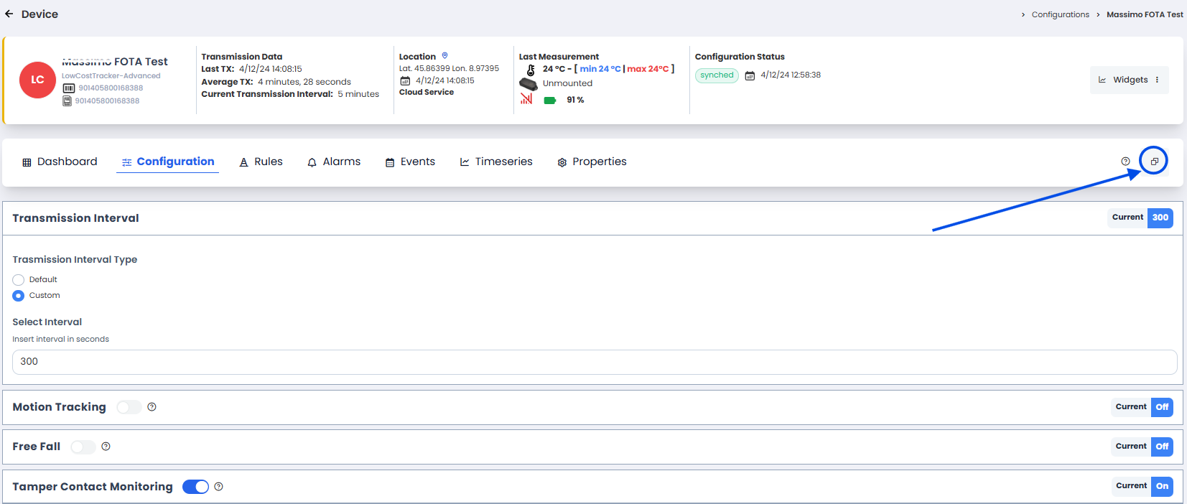Click the Motion Tracking help icon
Screen dimensions: 1187x504
[x=152, y=407]
